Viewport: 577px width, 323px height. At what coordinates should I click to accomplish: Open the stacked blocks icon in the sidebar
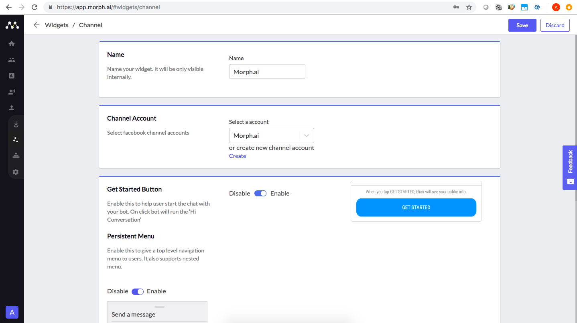click(16, 156)
